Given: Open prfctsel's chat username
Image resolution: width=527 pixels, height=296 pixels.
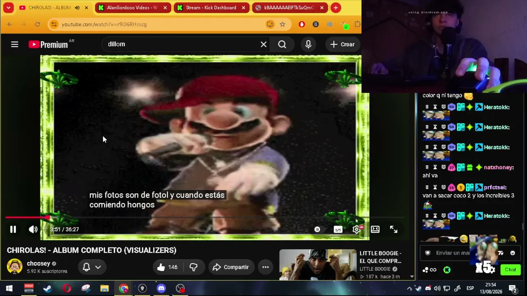Looking at the screenshot, I should tap(495, 187).
